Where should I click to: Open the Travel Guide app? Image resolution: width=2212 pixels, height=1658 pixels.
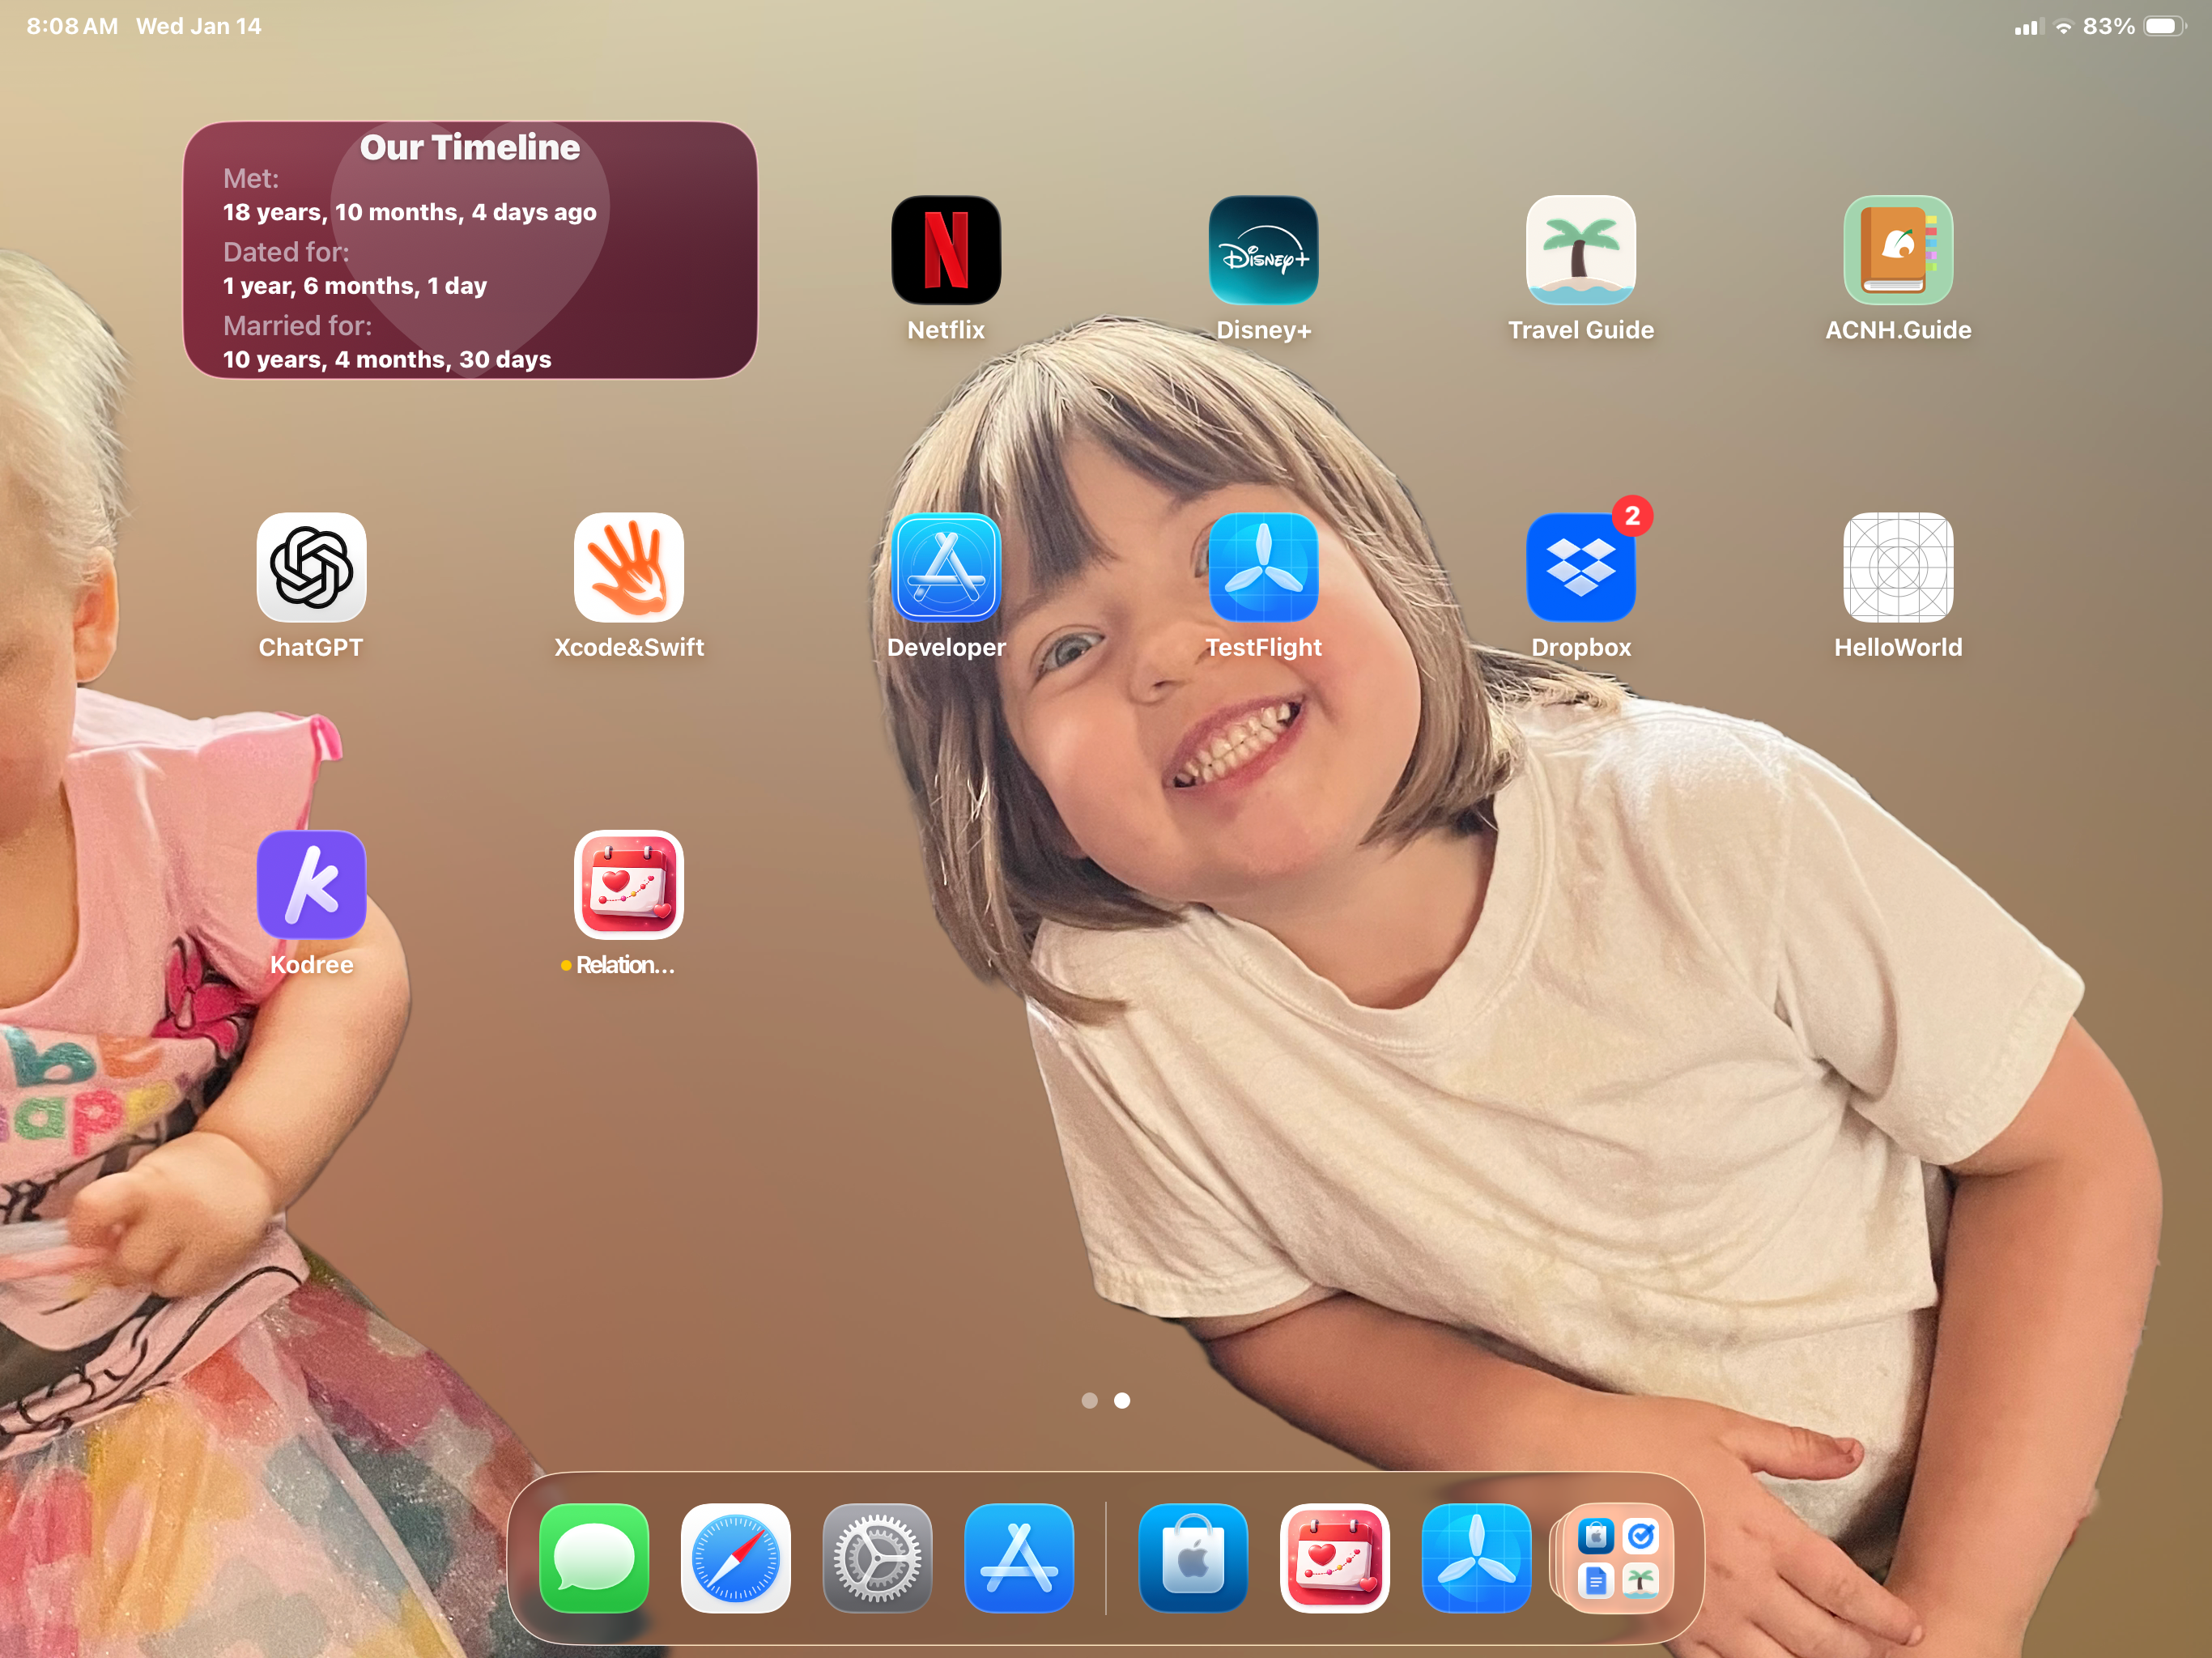(1580, 250)
